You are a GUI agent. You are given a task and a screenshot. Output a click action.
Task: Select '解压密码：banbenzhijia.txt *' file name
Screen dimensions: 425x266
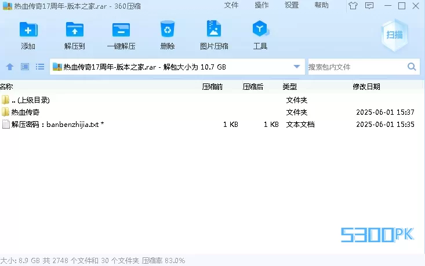(57, 125)
